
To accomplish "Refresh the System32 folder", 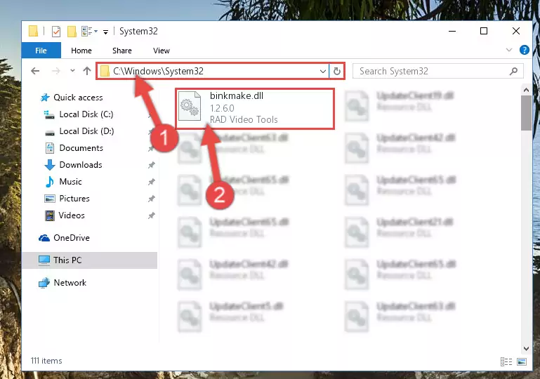I will coord(337,72).
